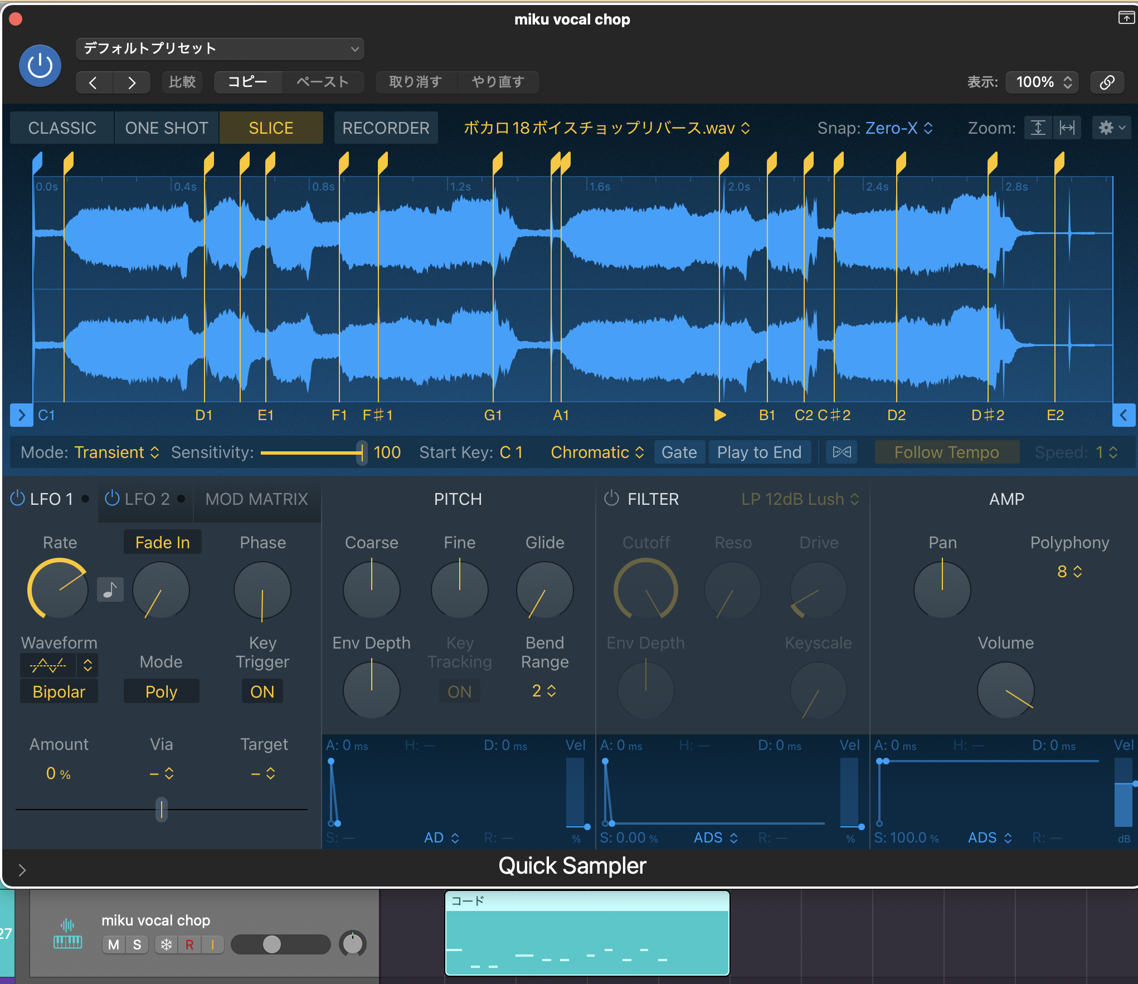This screenshot has height=984, width=1138.
Task: Click the 取り消す undo button
Action: [415, 82]
